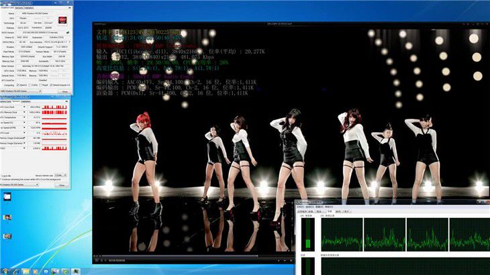This screenshot has height=275, width=490.
Task: Open the second menu in Task Manager menu bar
Action: pyautogui.click(x=310, y=207)
